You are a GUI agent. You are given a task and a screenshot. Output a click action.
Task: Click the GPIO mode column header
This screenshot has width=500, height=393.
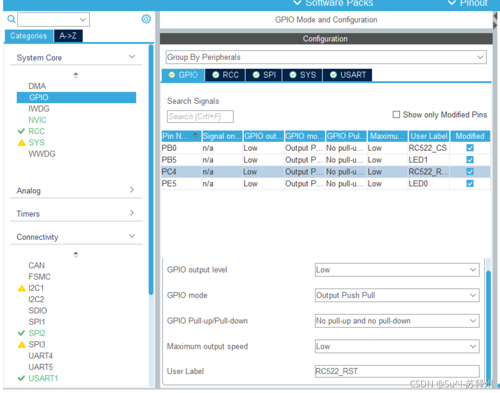305,136
